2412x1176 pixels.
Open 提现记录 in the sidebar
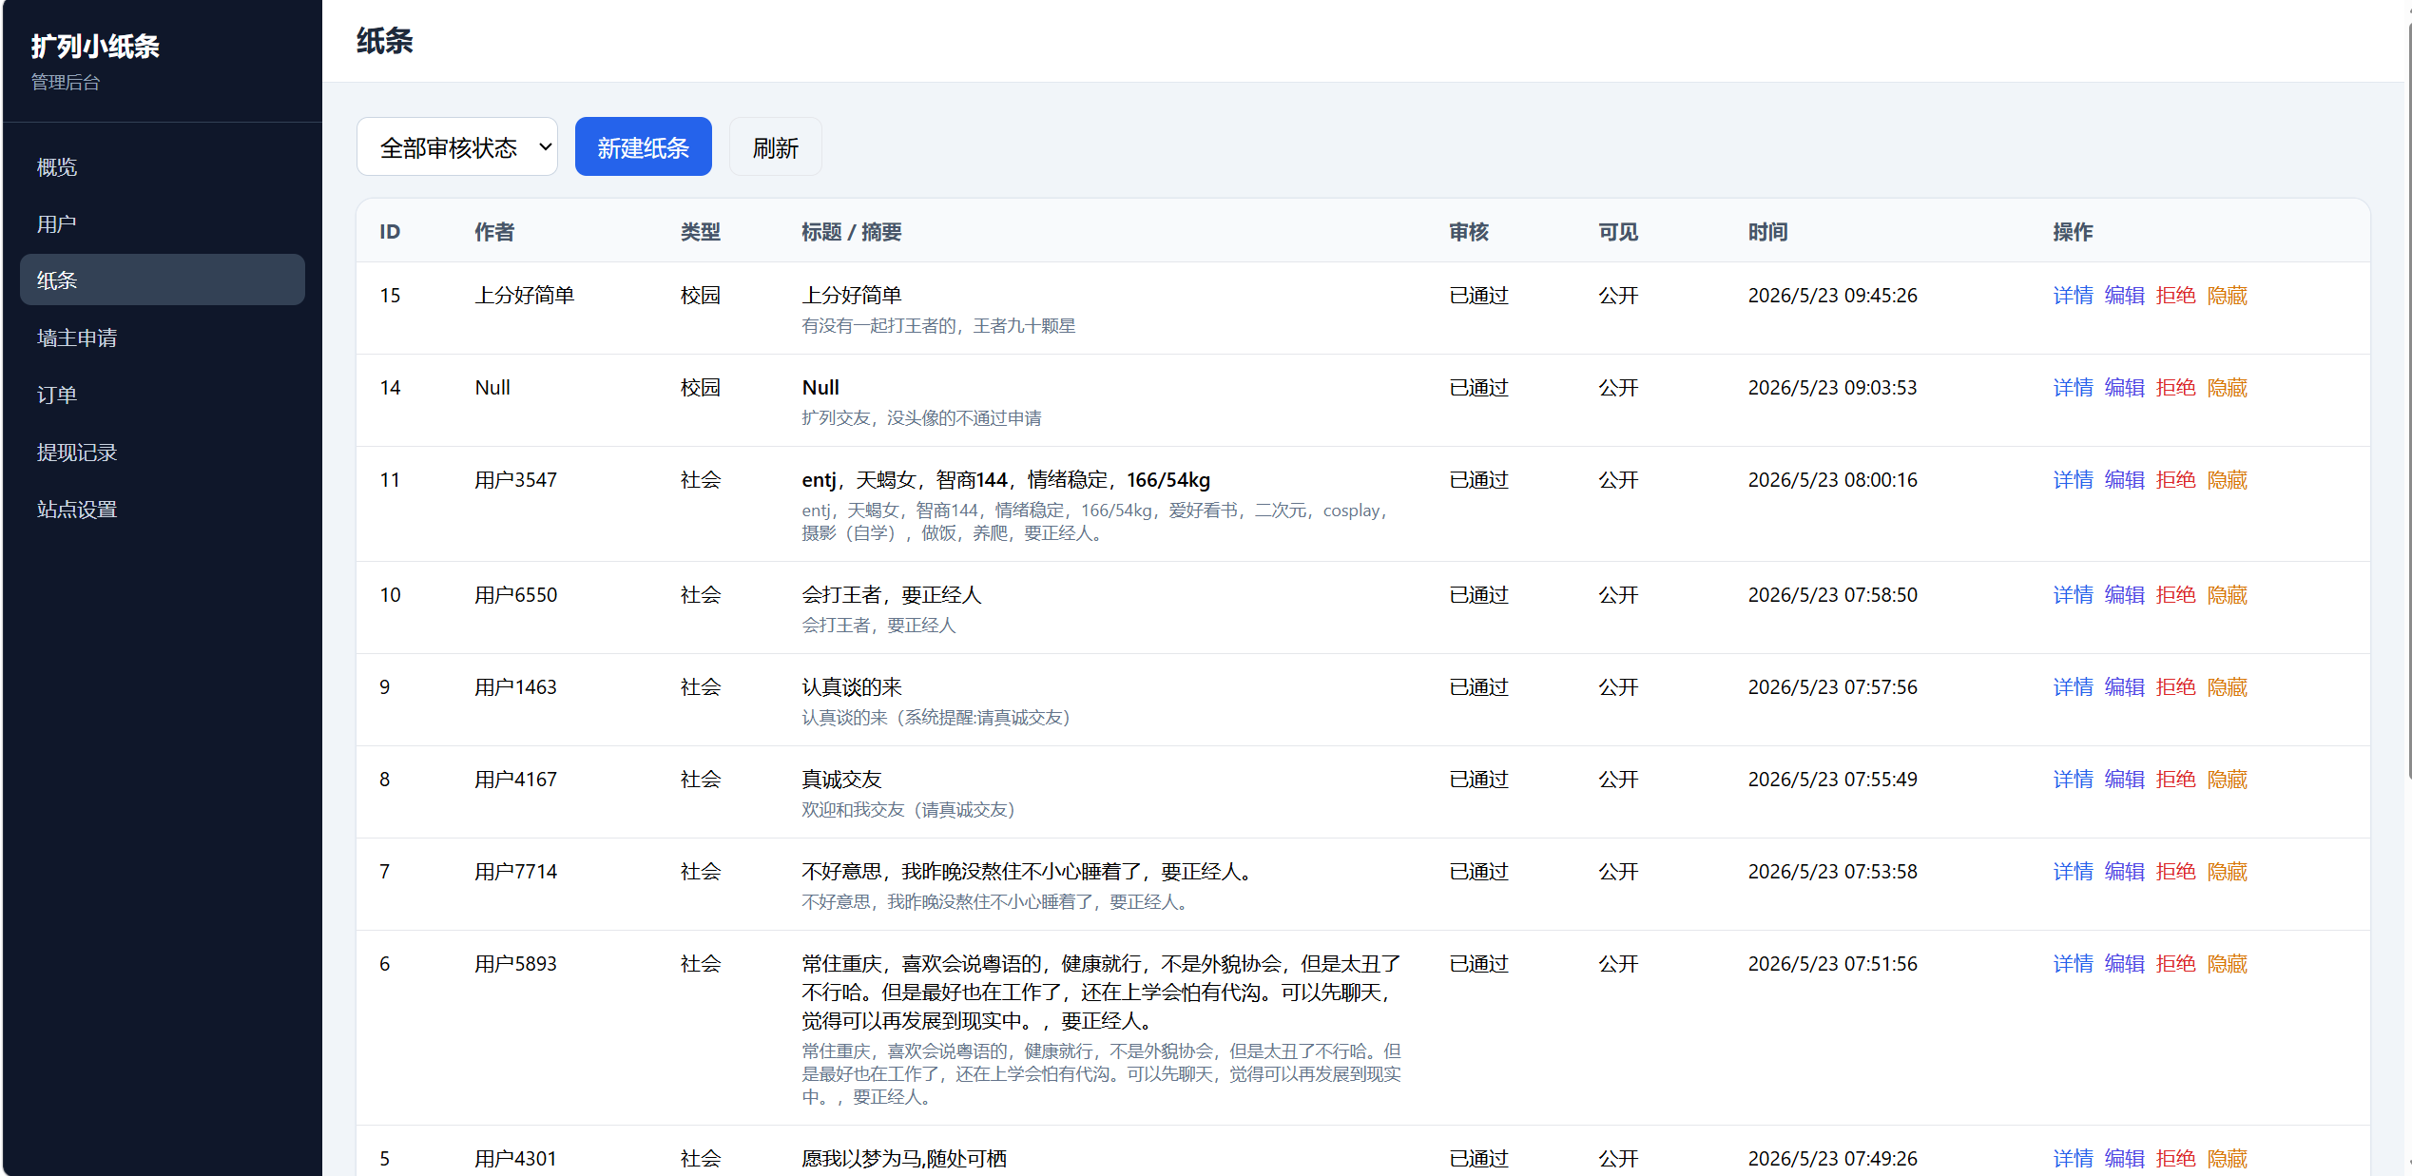click(x=162, y=453)
